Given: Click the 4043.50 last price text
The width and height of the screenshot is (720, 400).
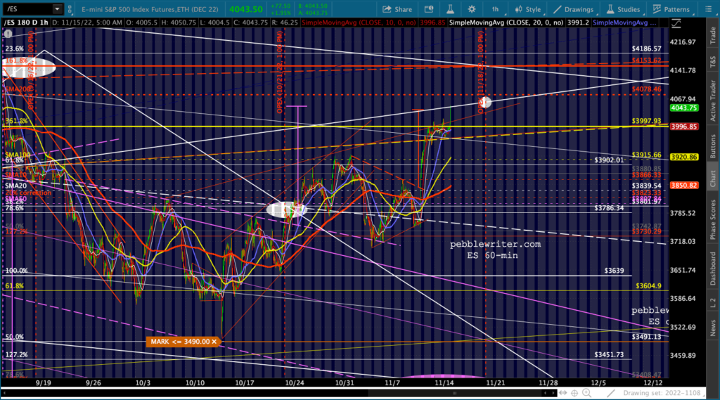Looking at the screenshot, I should tap(245, 9).
